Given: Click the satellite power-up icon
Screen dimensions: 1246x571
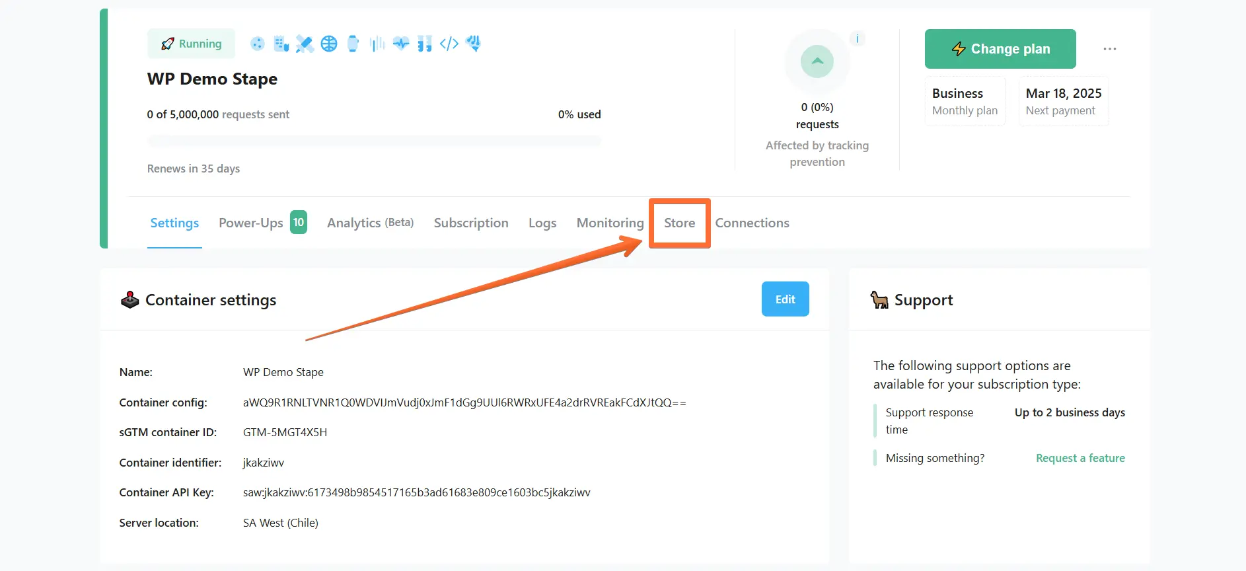Looking at the screenshot, I should (305, 44).
